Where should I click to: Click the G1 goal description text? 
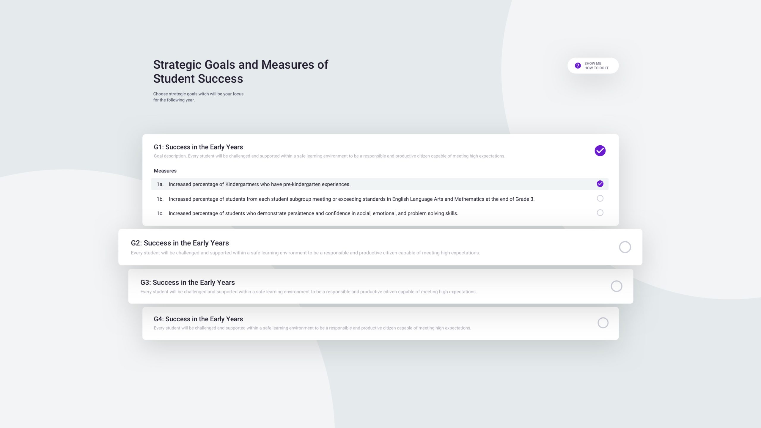tap(329, 156)
